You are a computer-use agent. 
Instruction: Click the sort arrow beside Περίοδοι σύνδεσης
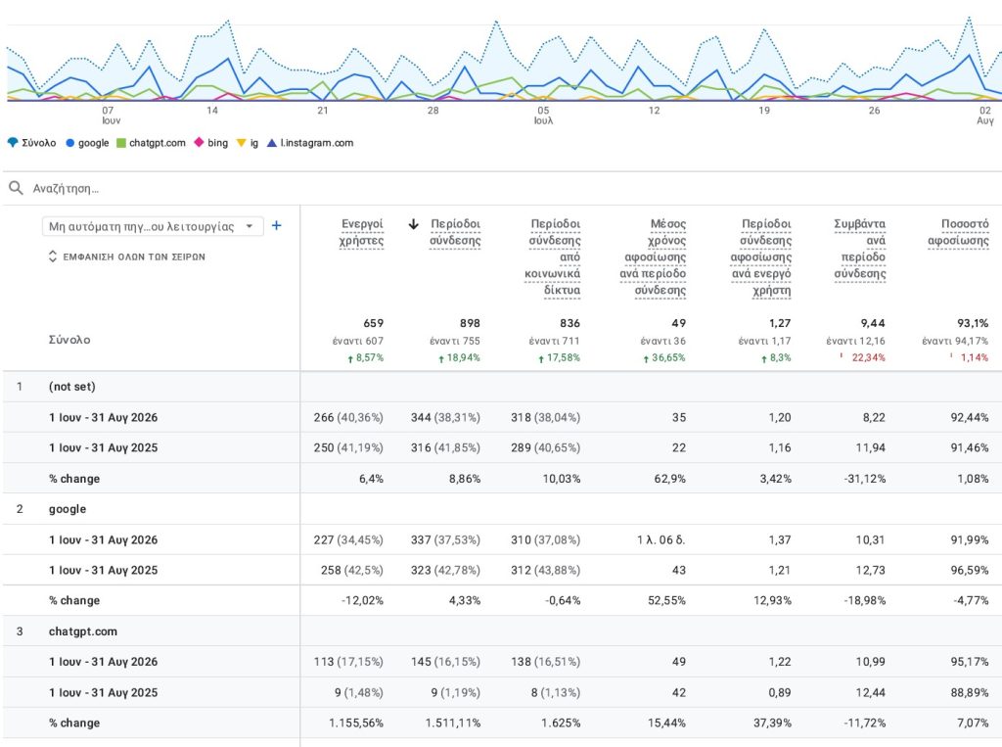point(414,224)
